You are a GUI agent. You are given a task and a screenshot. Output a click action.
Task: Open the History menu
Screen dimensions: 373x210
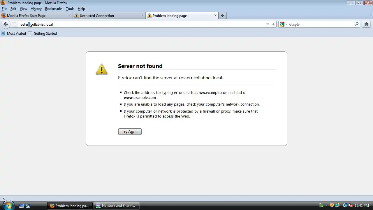36,9
